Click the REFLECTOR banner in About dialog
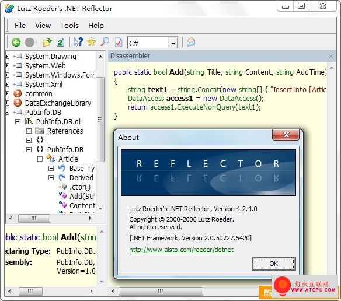Screen dimensions: 341x301 208,173
